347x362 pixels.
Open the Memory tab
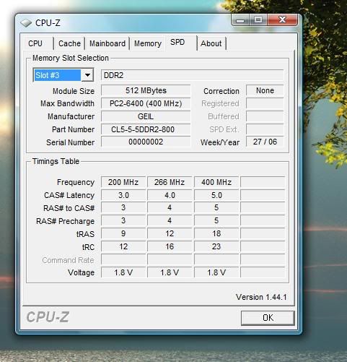148,43
